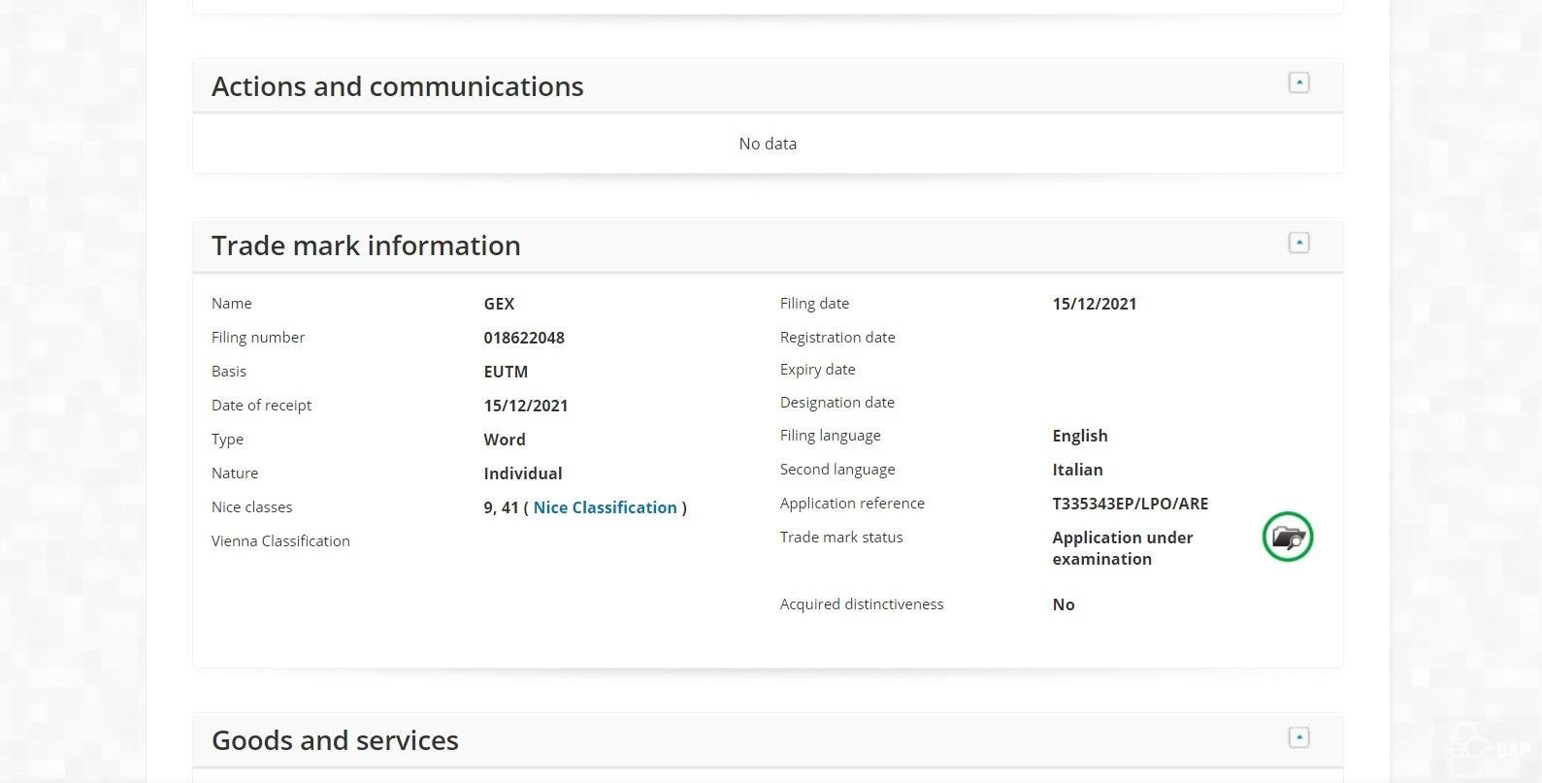Click the Actions and communications heading
Screen dimensions: 1542x783
[397, 86]
